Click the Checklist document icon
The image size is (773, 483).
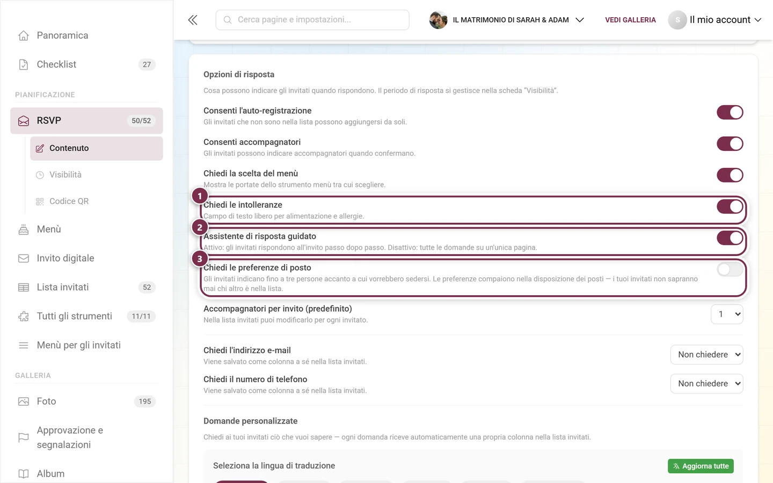click(24, 64)
